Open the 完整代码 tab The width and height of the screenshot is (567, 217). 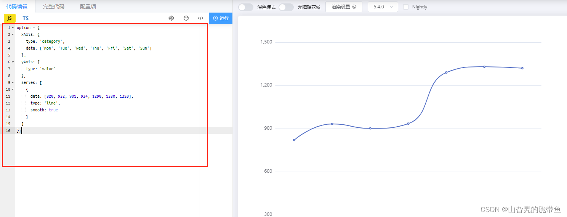pyautogui.click(x=54, y=6)
